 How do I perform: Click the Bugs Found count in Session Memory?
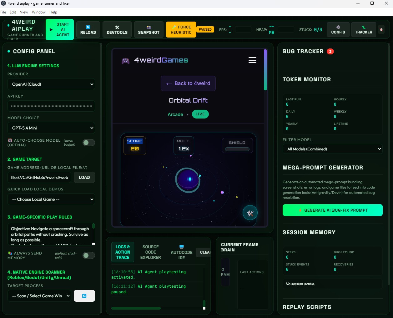pos(335,257)
